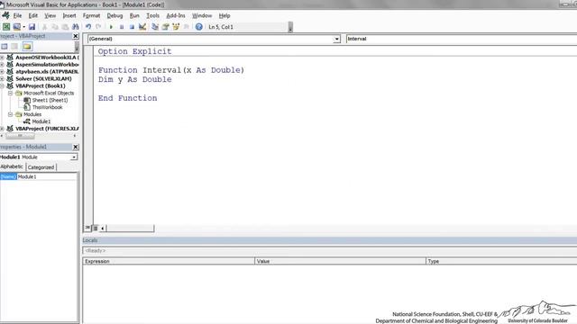Click the View Code icon in Project pane

point(5,46)
